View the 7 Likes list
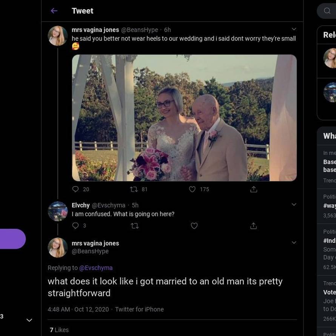The width and height of the screenshot is (336, 336). [x=59, y=330]
